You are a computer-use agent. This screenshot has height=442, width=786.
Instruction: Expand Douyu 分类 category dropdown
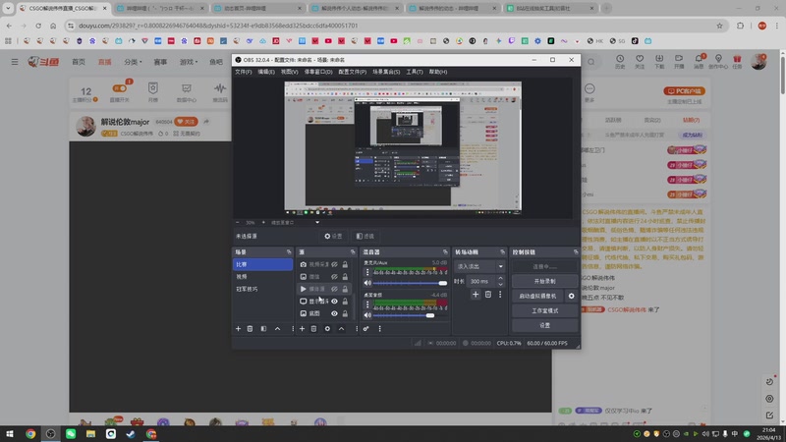133,62
